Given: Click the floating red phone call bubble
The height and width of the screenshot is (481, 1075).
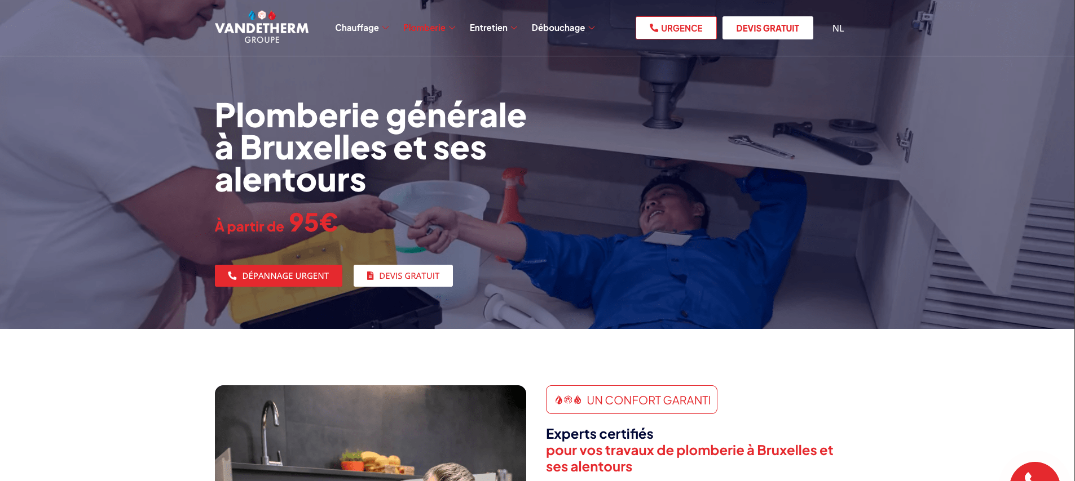Looking at the screenshot, I should [x=1034, y=472].
